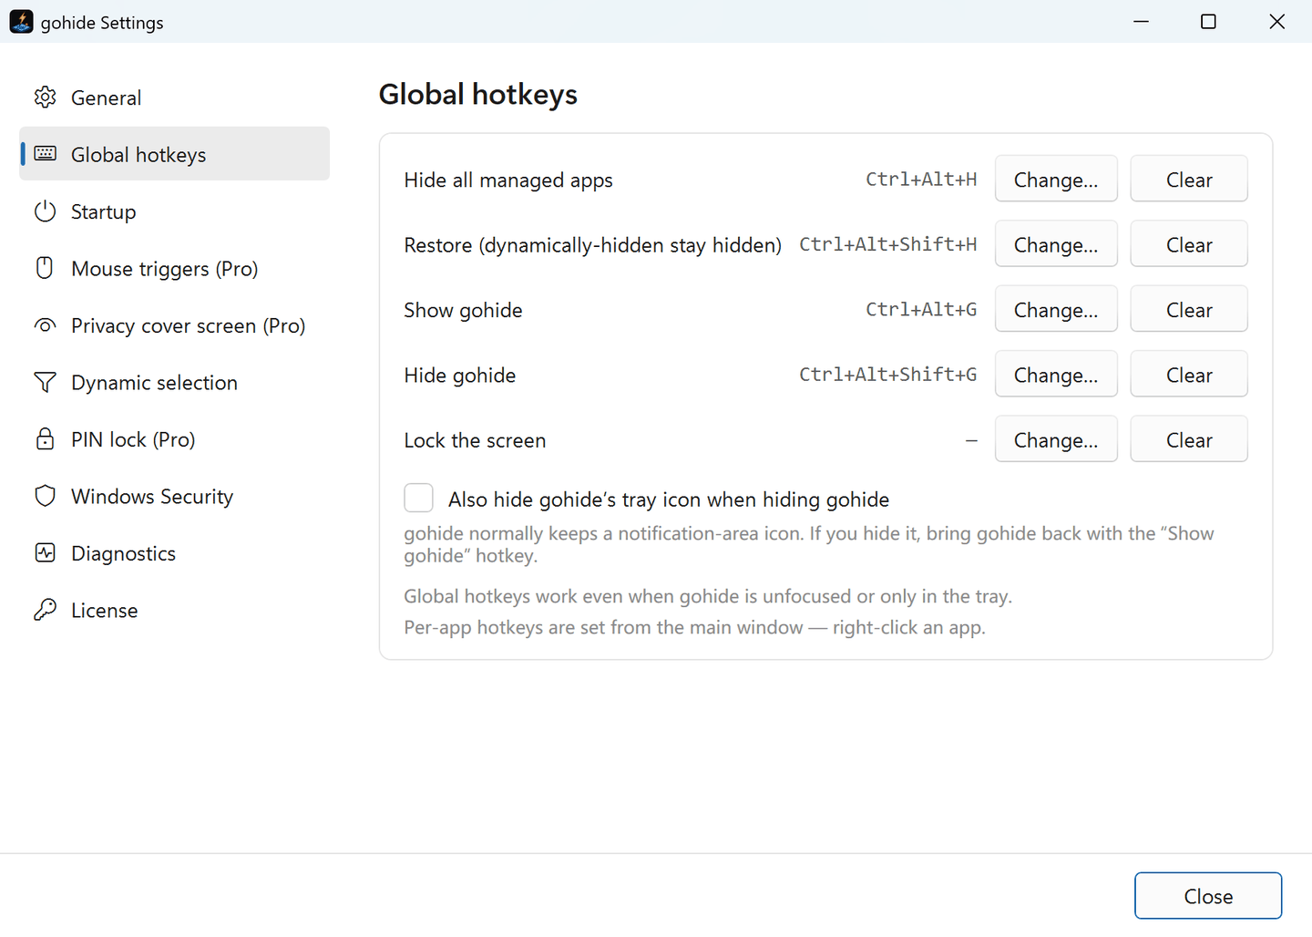Change hotkey for Hide all managed apps
This screenshot has width=1312, height=937.
(1056, 179)
